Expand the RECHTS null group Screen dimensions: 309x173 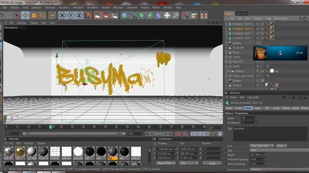click(226, 62)
